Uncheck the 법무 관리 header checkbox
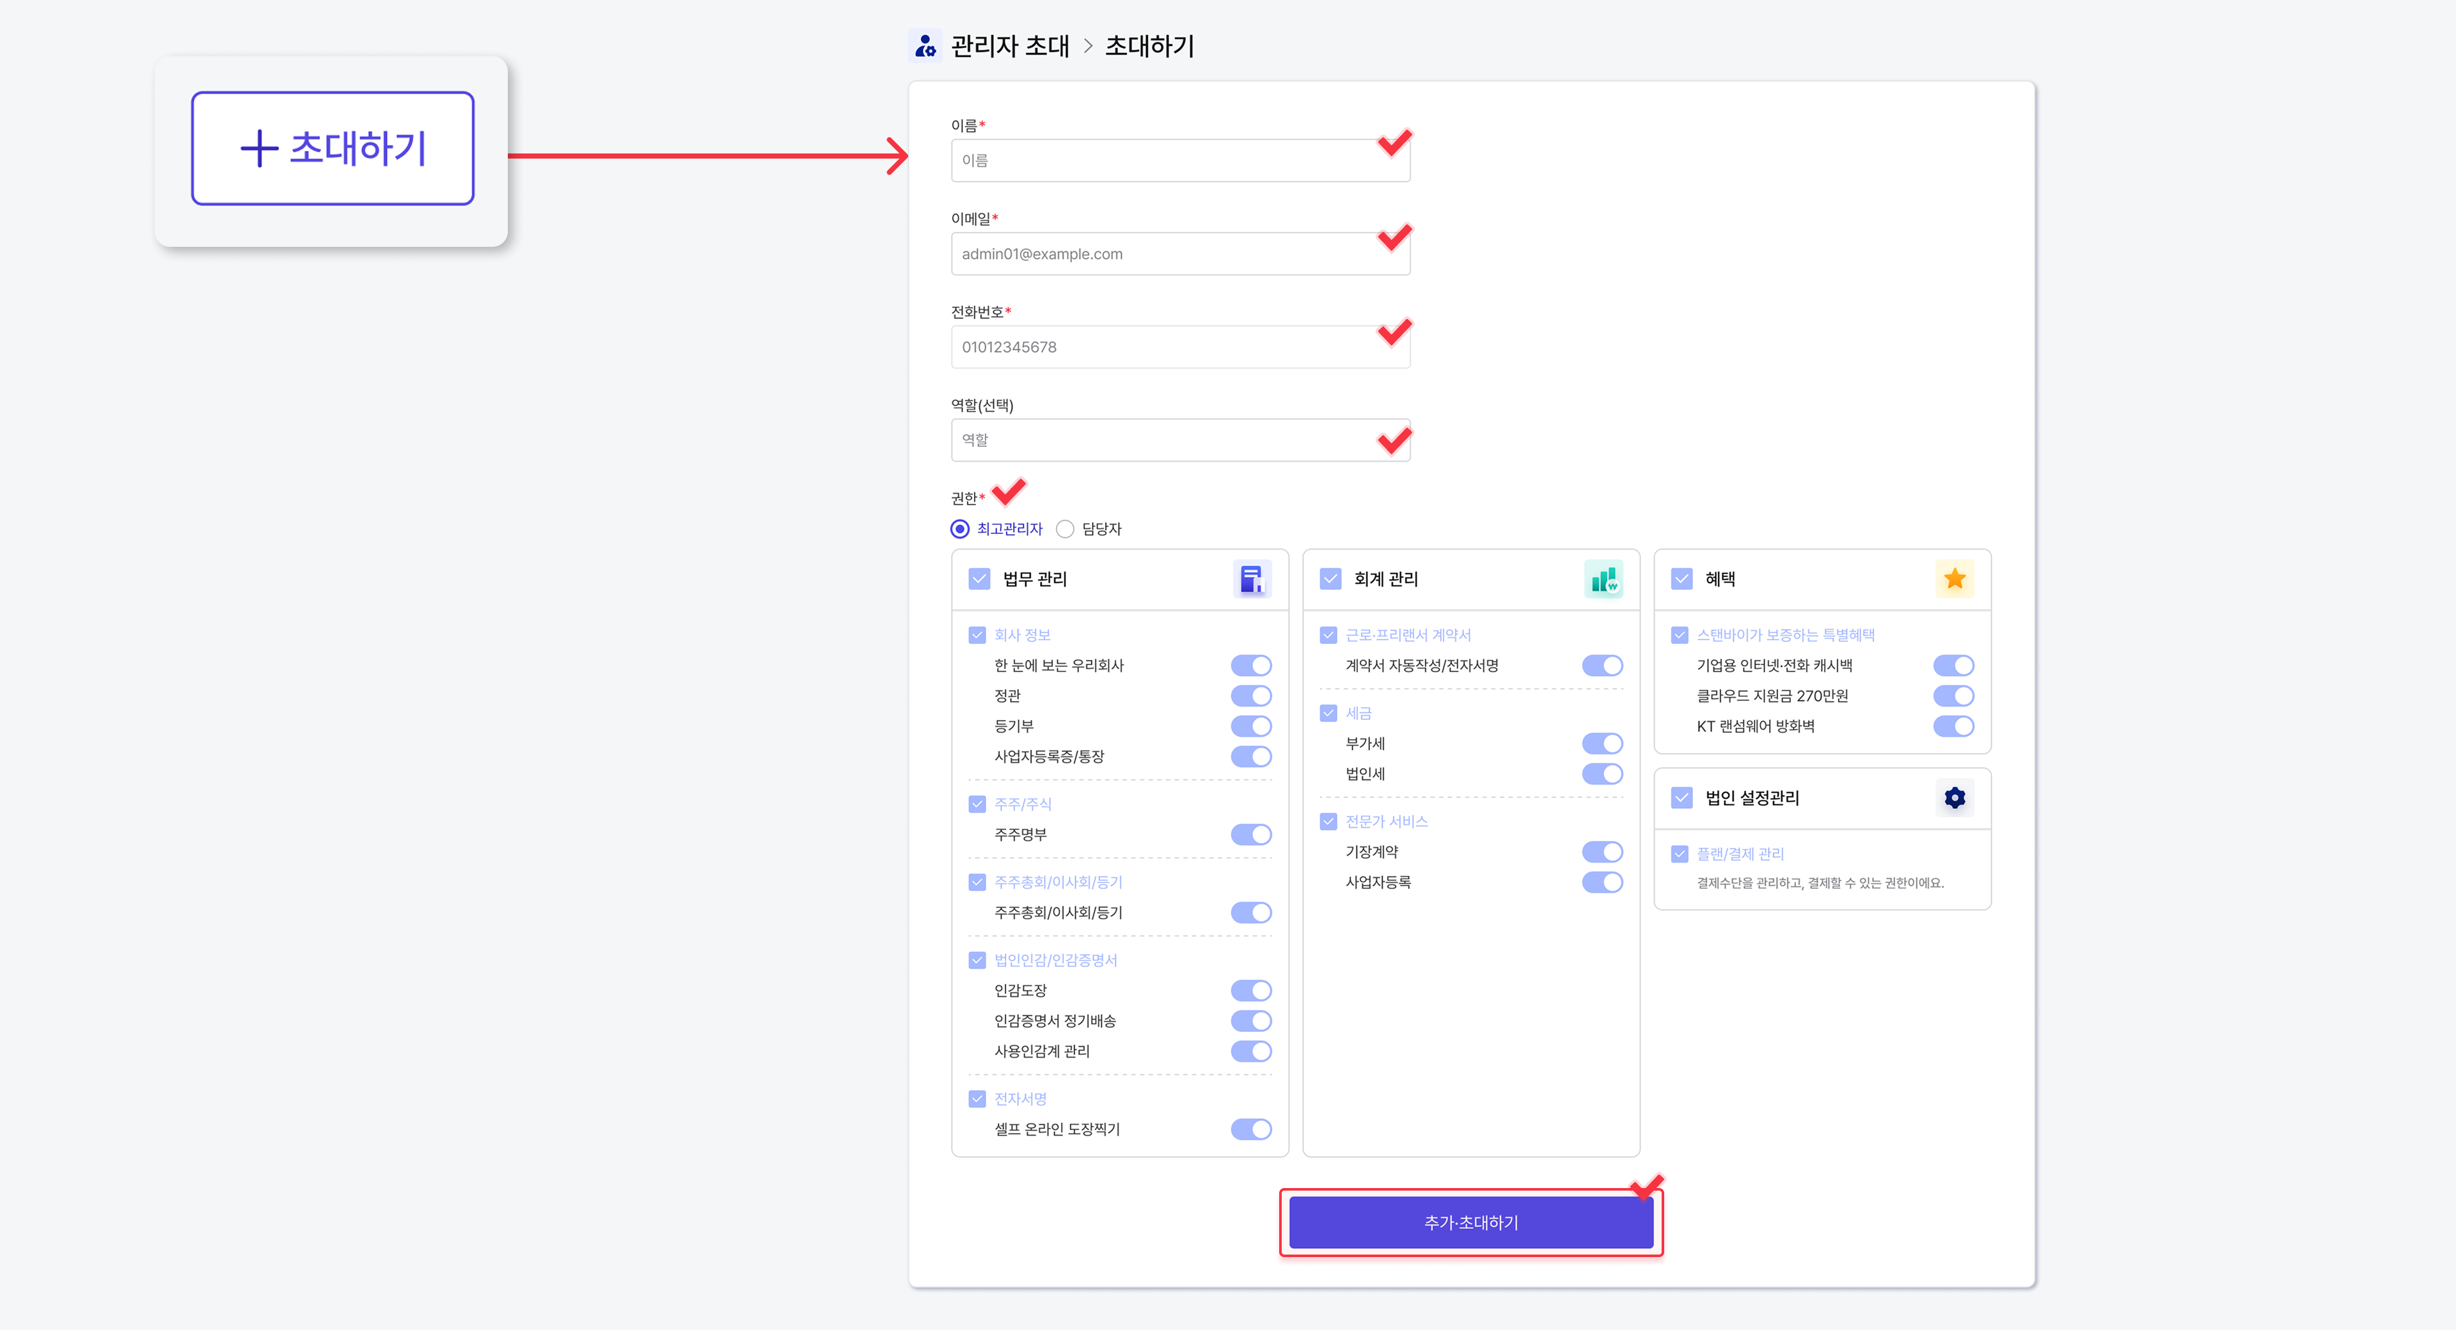Screen dimensions: 2456x1330 point(979,579)
